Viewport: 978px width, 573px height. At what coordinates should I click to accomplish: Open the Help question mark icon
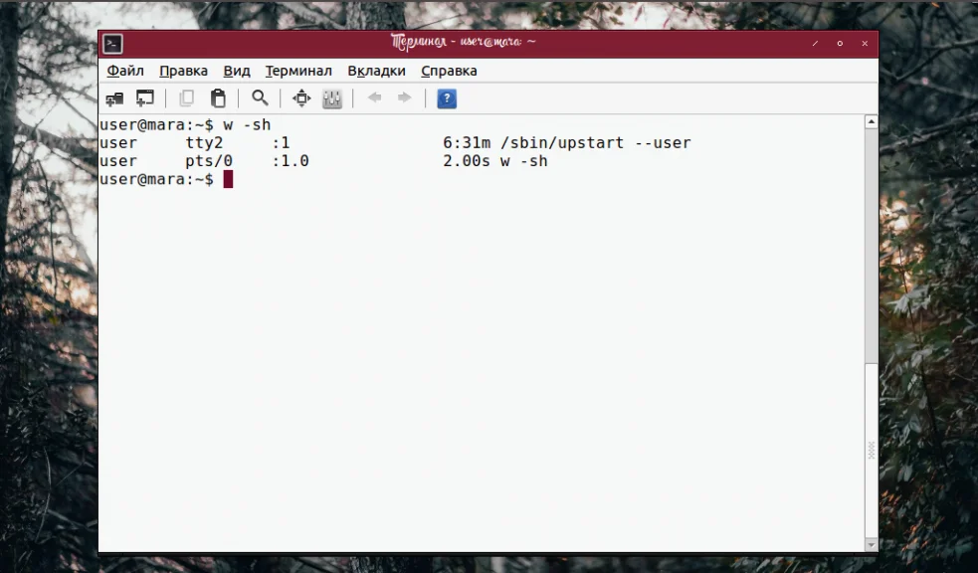[x=447, y=98]
